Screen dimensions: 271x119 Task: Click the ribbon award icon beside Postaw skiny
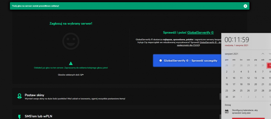20,96
